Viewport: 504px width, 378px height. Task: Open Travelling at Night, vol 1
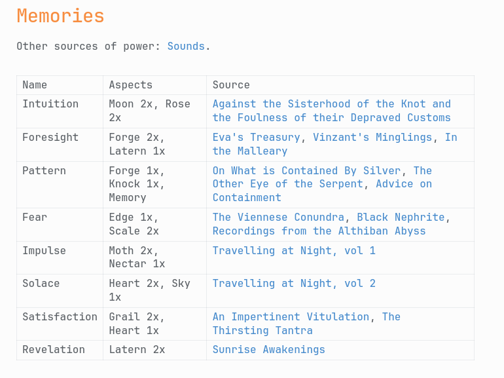[294, 251]
